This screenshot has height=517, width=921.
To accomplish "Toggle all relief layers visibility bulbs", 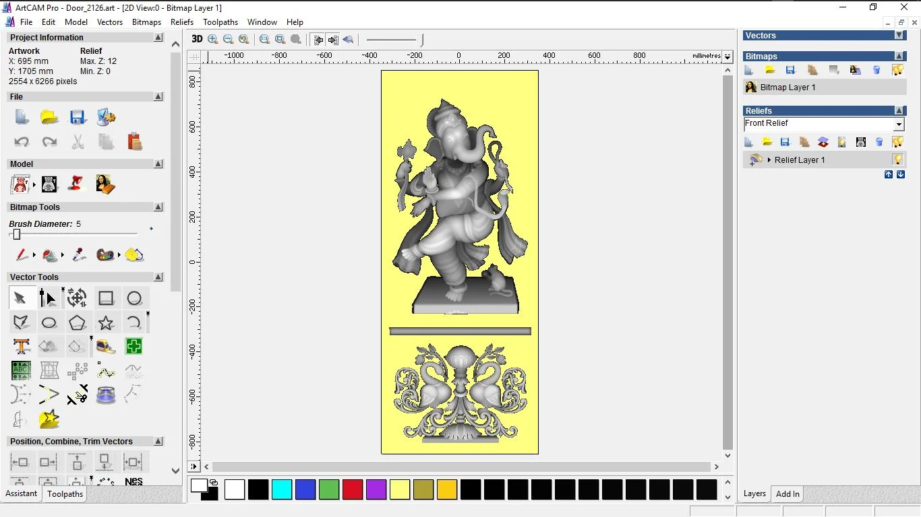I will coord(897,142).
